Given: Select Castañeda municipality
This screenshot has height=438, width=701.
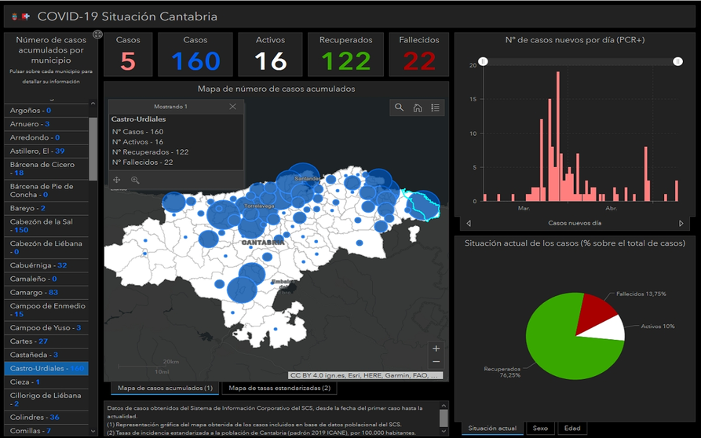Looking at the screenshot, I should [x=46, y=355].
